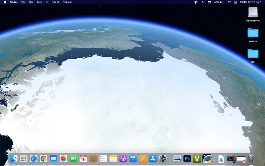The height and width of the screenshot is (166, 265).
Task: Open Keynote from the Dock
Action: (x=133, y=159)
